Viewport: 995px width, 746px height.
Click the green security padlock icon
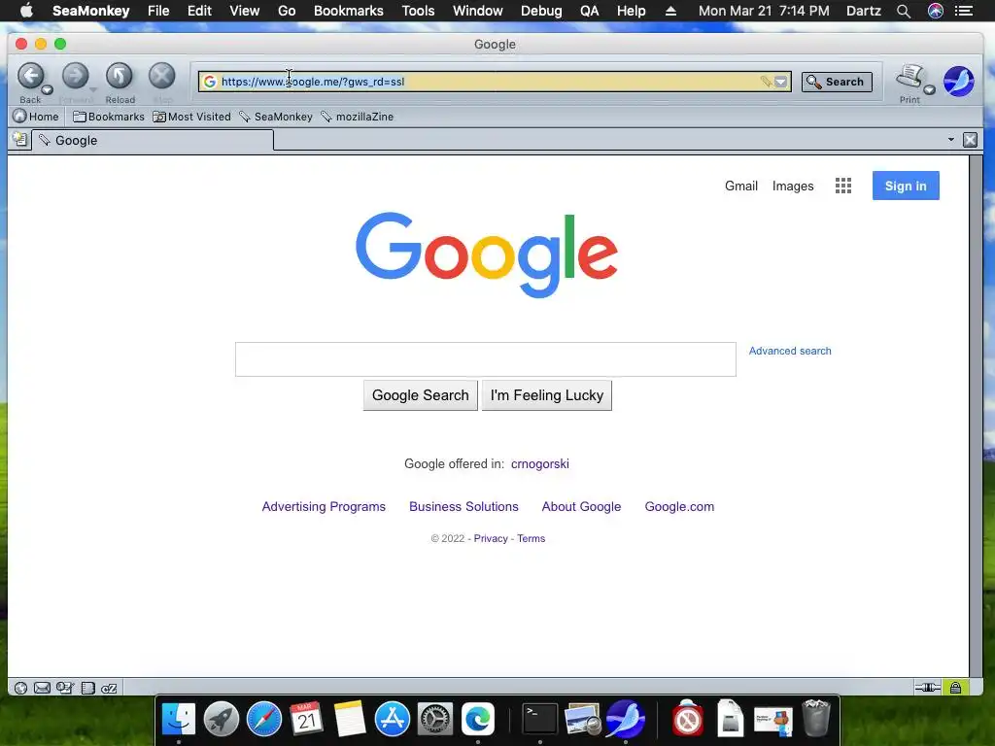click(956, 687)
